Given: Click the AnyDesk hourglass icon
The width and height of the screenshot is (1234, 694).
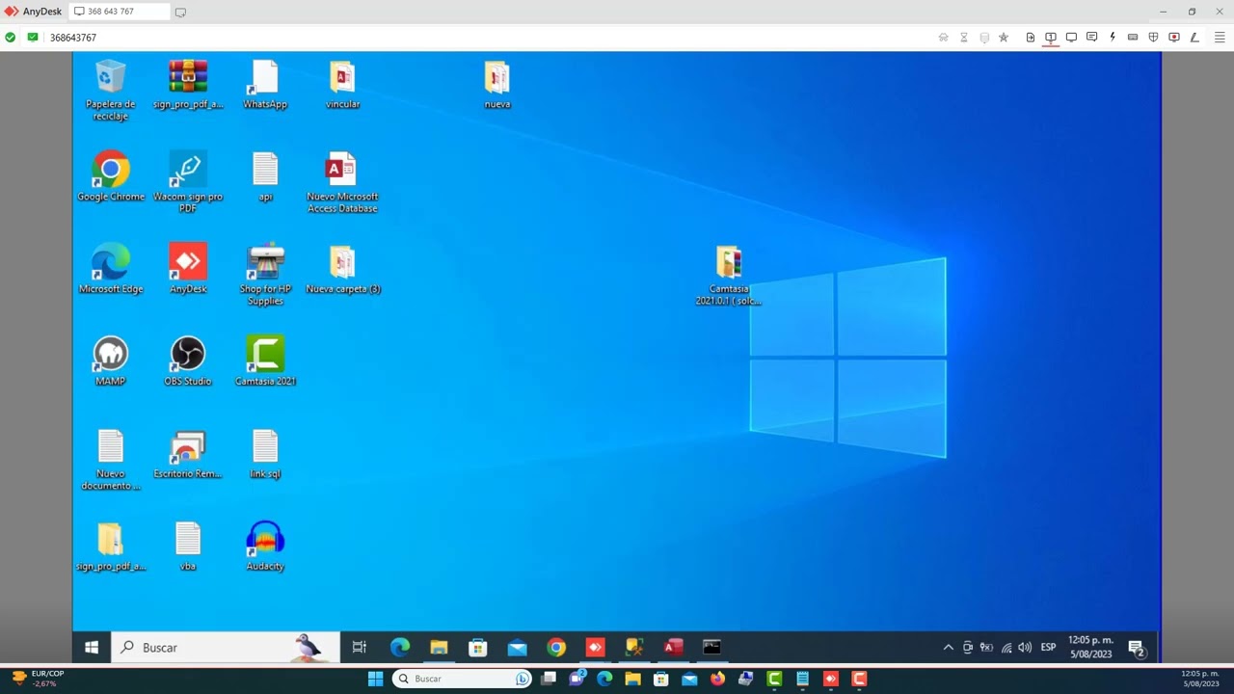Looking at the screenshot, I should pyautogui.click(x=964, y=38).
